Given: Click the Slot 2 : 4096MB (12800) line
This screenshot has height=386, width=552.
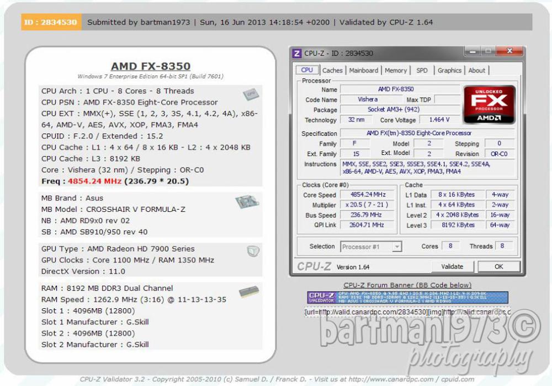Looking at the screenshot, I should click(x=88, y=333).
